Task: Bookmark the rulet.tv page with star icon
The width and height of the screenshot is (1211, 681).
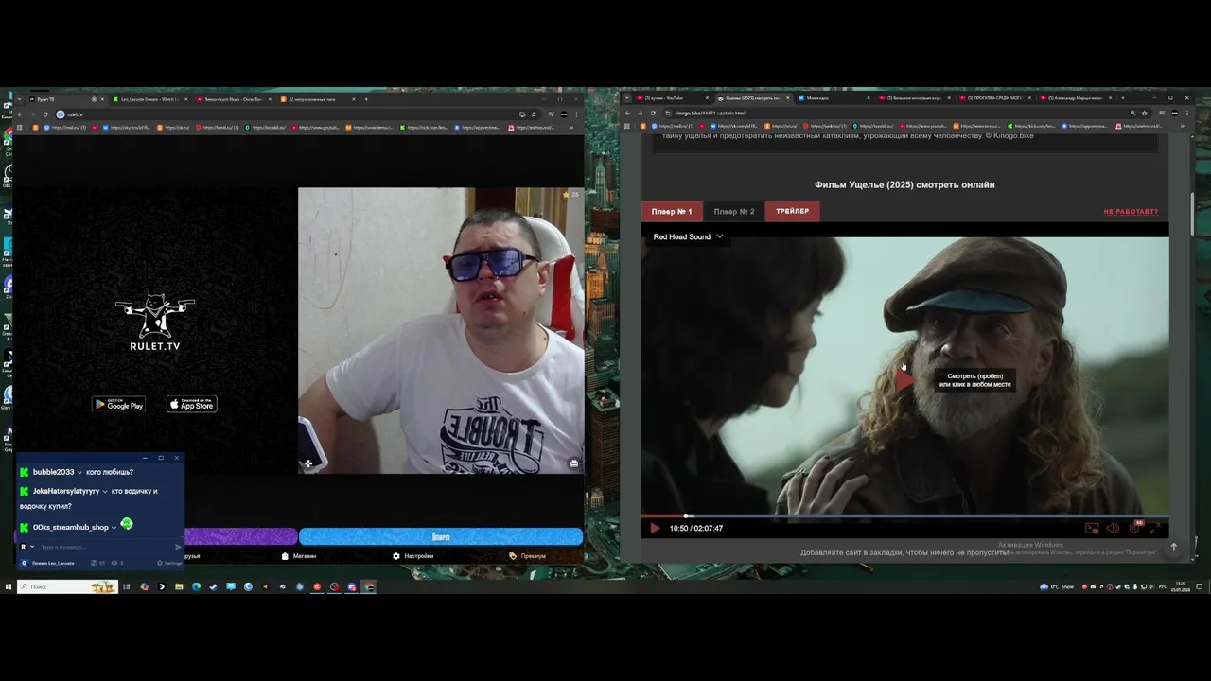Action: (x=534, y=114)
